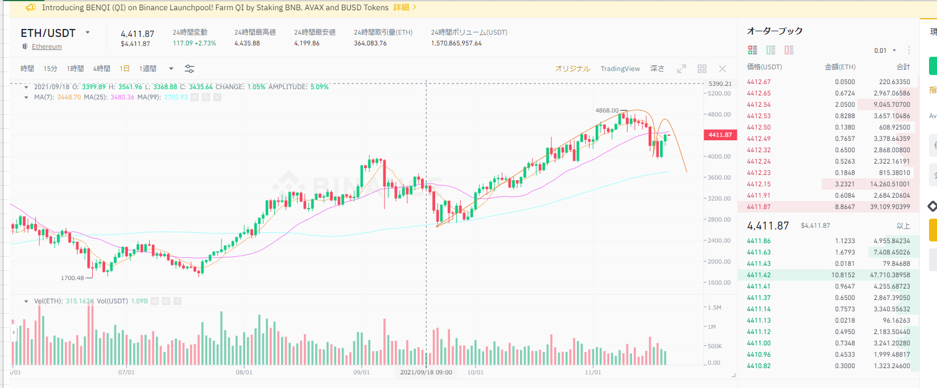937x388 pixels.
Task: Click the Ethereum info book icon
Action: (x=25, y=47)
